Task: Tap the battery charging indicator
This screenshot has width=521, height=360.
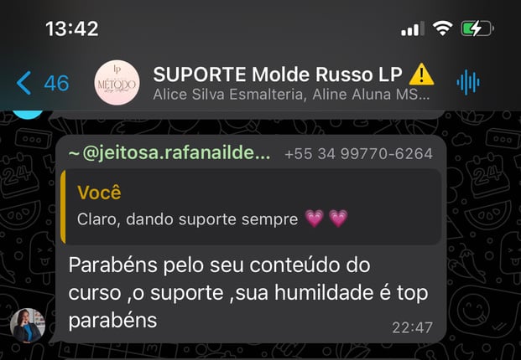Action: (x=477, y=28)
